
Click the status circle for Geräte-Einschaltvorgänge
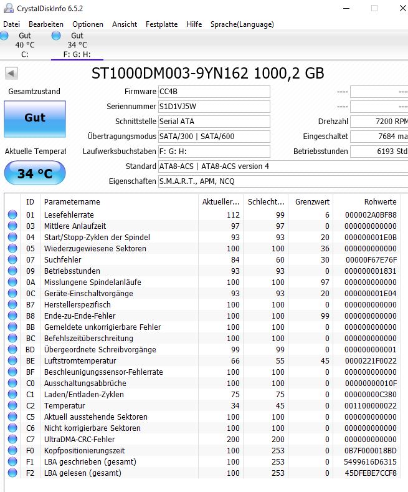(x=12, y=293)
